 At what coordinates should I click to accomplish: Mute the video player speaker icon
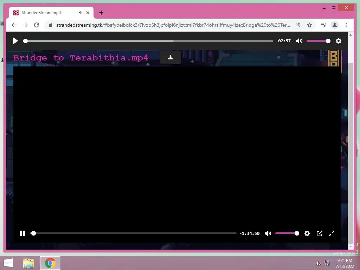(x=268, y=233)
